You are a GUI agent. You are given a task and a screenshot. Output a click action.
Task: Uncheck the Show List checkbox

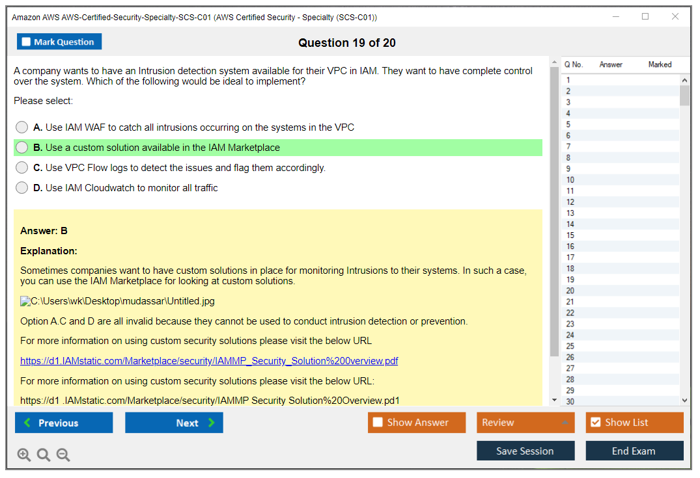pyautogui.click(x=595, y=423)
